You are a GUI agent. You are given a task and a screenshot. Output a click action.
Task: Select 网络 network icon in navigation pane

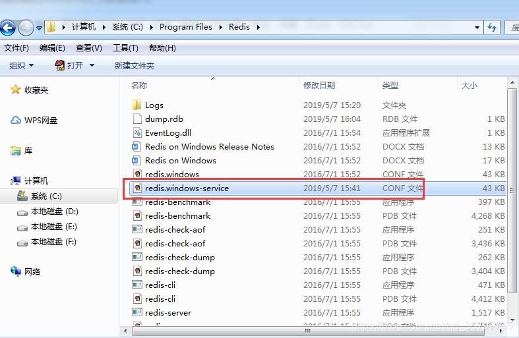16,271
